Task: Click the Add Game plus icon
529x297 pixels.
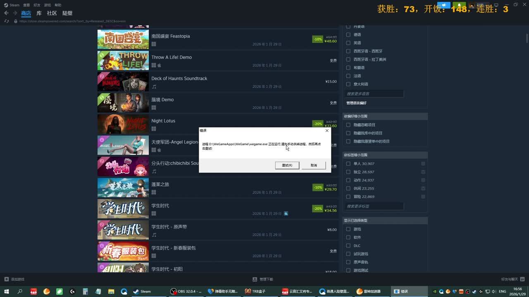Action: coord(6,279)
